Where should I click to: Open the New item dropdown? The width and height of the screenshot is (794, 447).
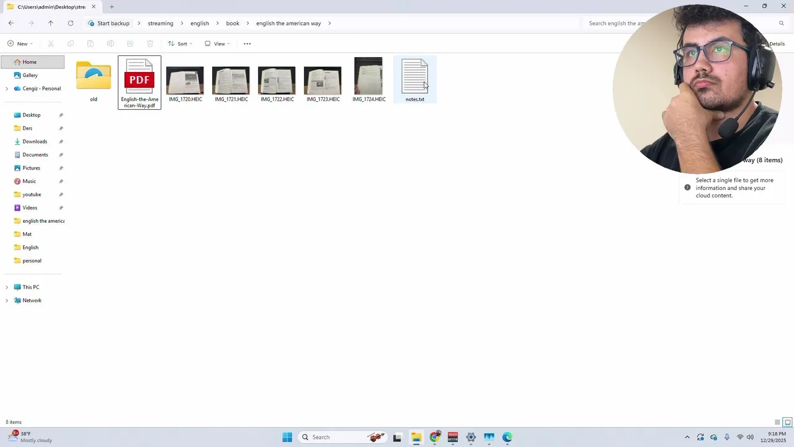pos(20,43)
